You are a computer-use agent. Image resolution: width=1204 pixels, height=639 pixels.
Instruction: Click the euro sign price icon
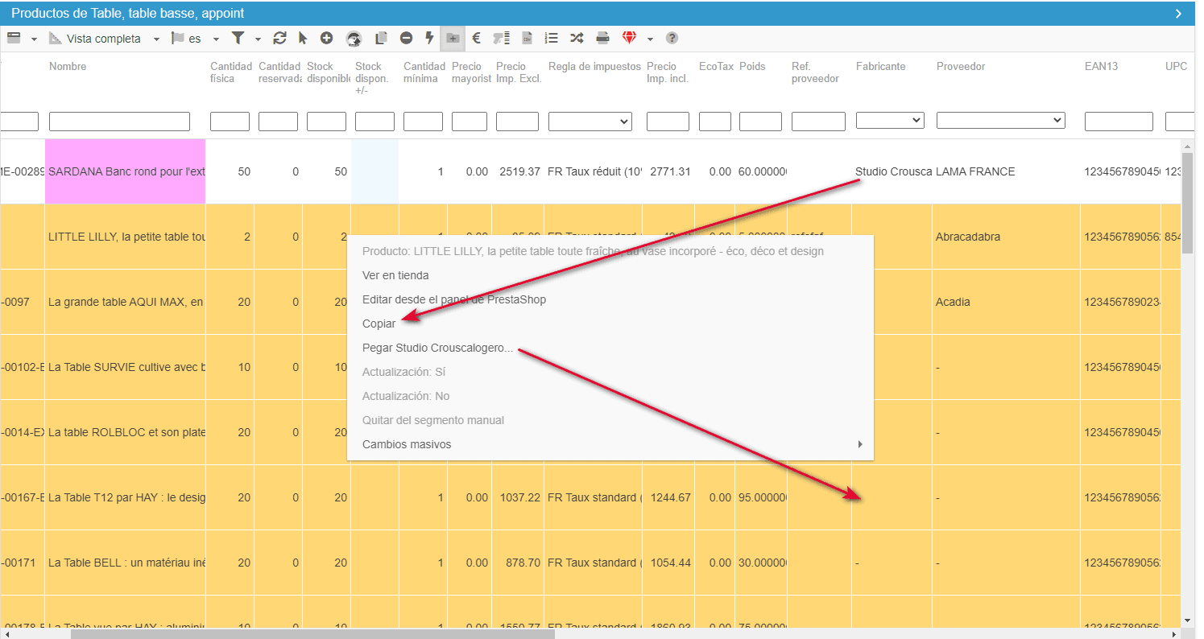[476, 38]
